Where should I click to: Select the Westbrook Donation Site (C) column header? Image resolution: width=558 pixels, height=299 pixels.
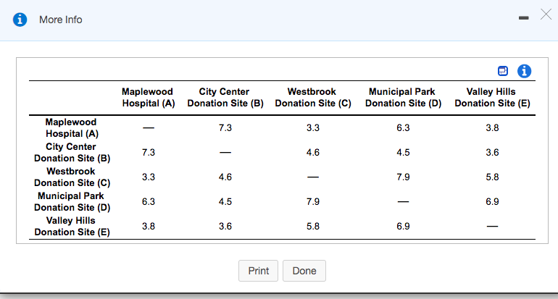[x=313, y=98]
